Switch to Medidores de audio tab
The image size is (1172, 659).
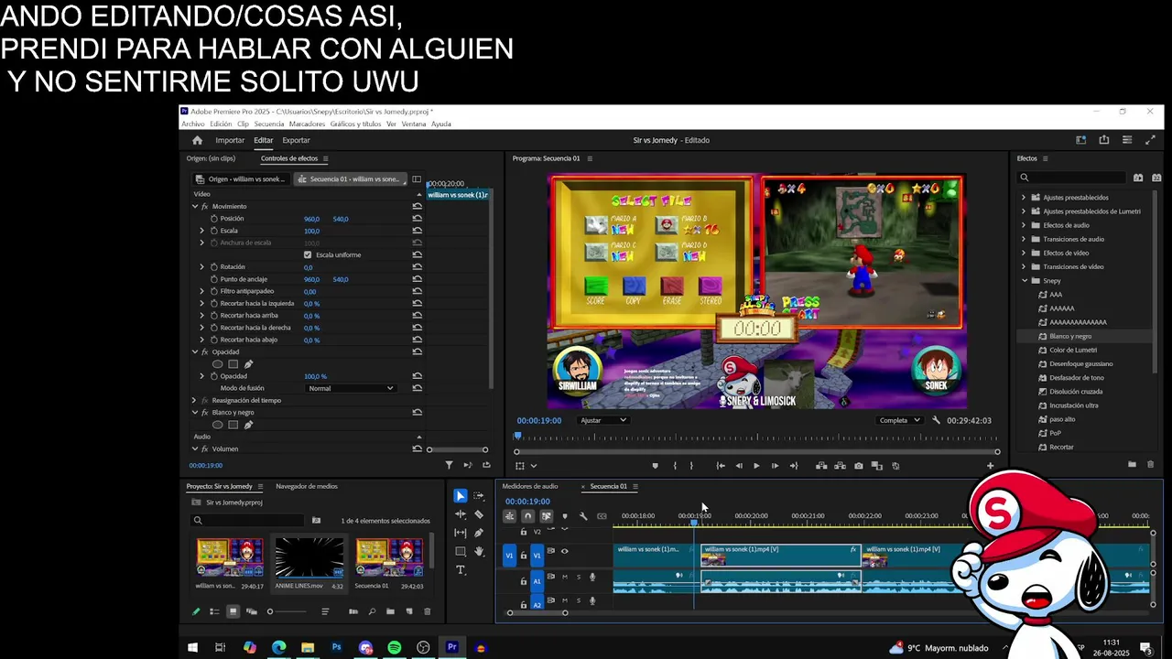click(x=530, y=486)
